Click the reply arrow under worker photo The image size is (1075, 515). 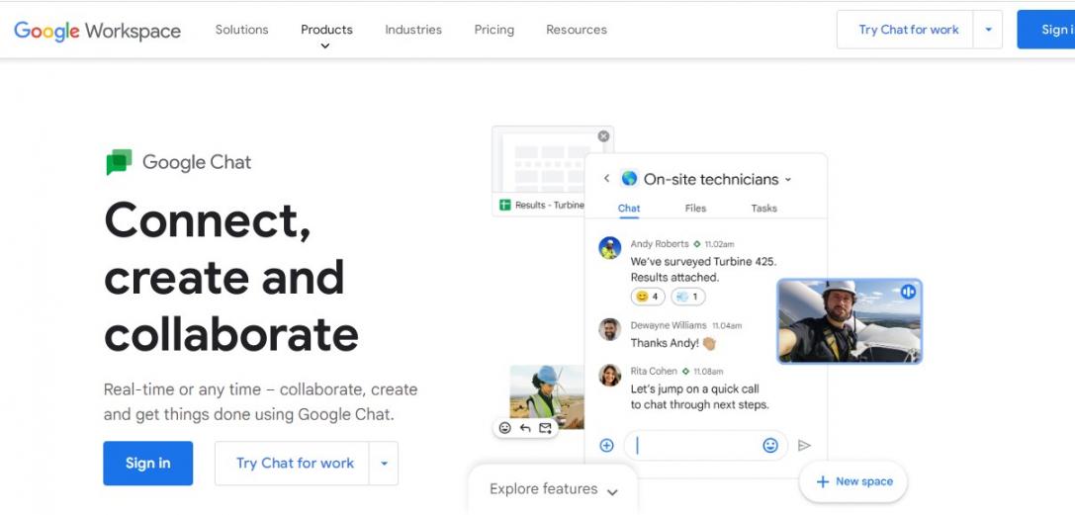pos(525,428)
